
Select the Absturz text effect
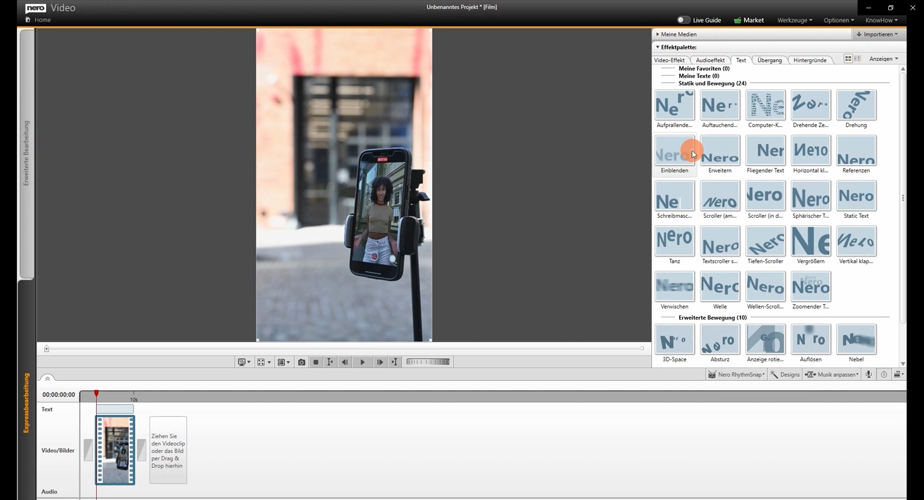(x=720, y=339)
